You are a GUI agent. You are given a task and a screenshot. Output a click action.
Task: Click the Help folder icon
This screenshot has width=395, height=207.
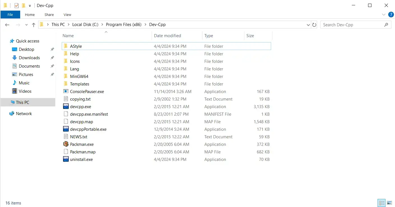click(x=66, y=54)
